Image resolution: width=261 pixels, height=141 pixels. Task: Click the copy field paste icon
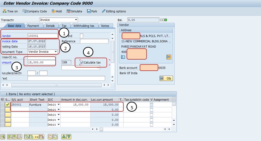pyautogui.click(x=55, y=137)
